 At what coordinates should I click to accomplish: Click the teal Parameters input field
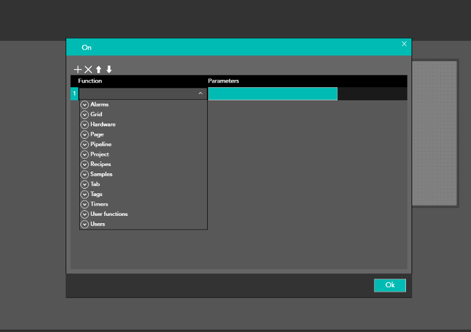click(x=272, y=94)
